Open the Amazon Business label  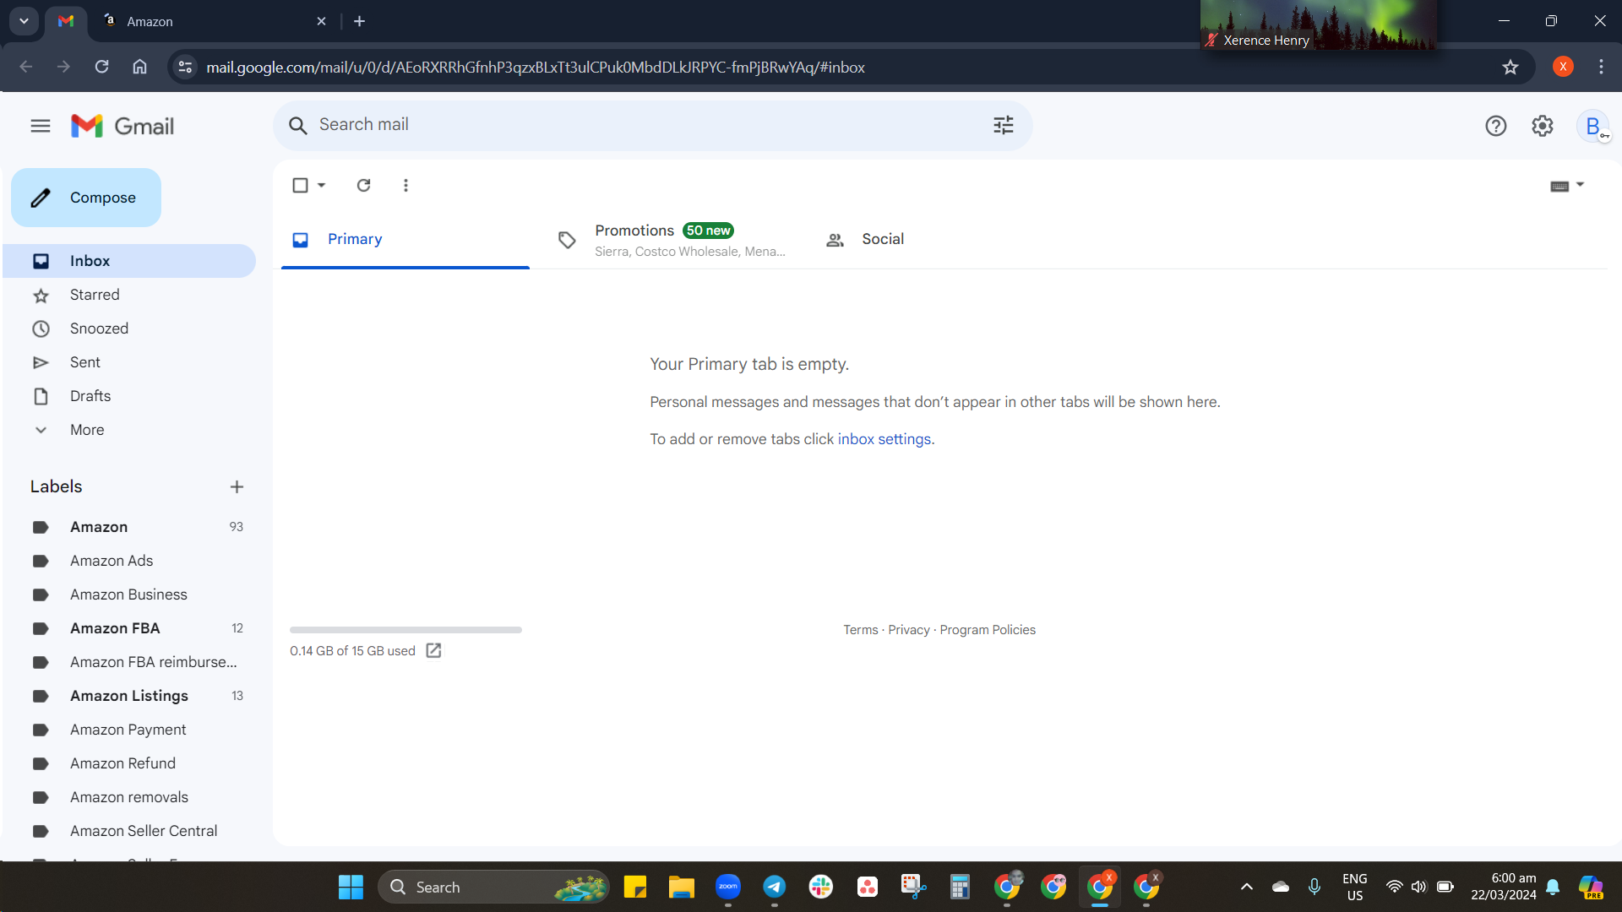point(128,594)
